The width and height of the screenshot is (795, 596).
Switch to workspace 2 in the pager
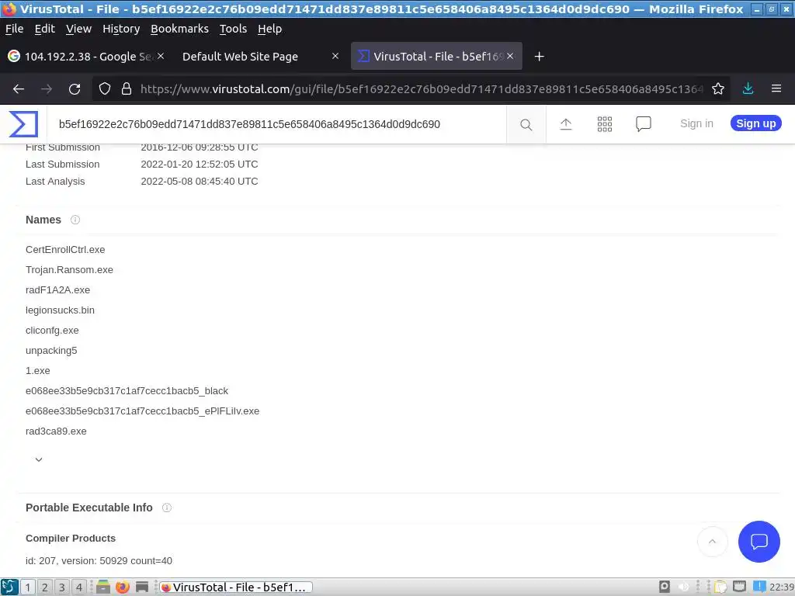click(x=44, y=587)
